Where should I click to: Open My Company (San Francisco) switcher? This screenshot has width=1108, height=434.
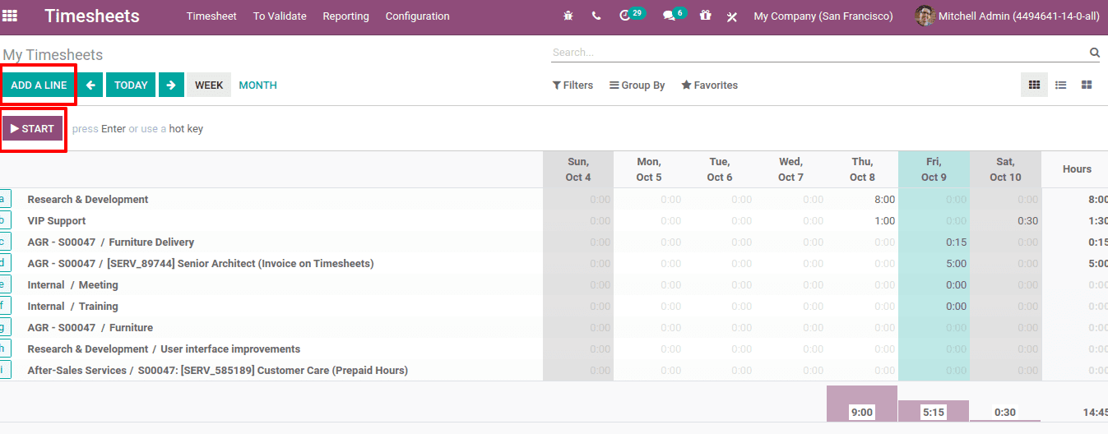click(823, 16)
